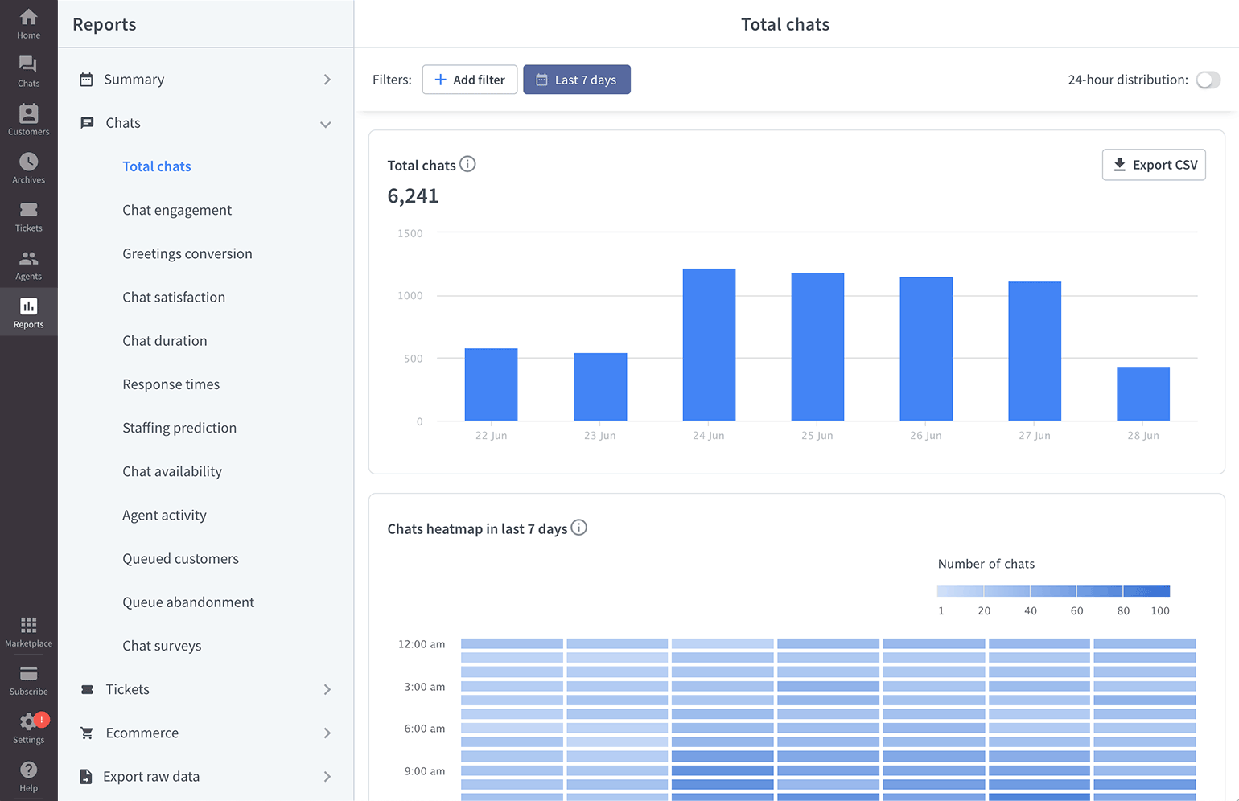Click the file icon next to Export raw data
The height and width of the screenshot is (801, 1239).
[85, 776]
